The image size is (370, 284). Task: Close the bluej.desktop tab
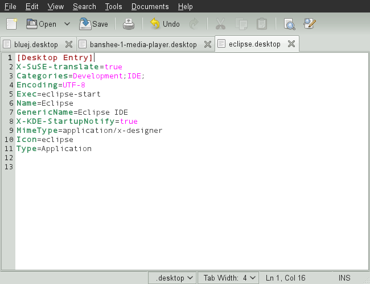(69, 44)
